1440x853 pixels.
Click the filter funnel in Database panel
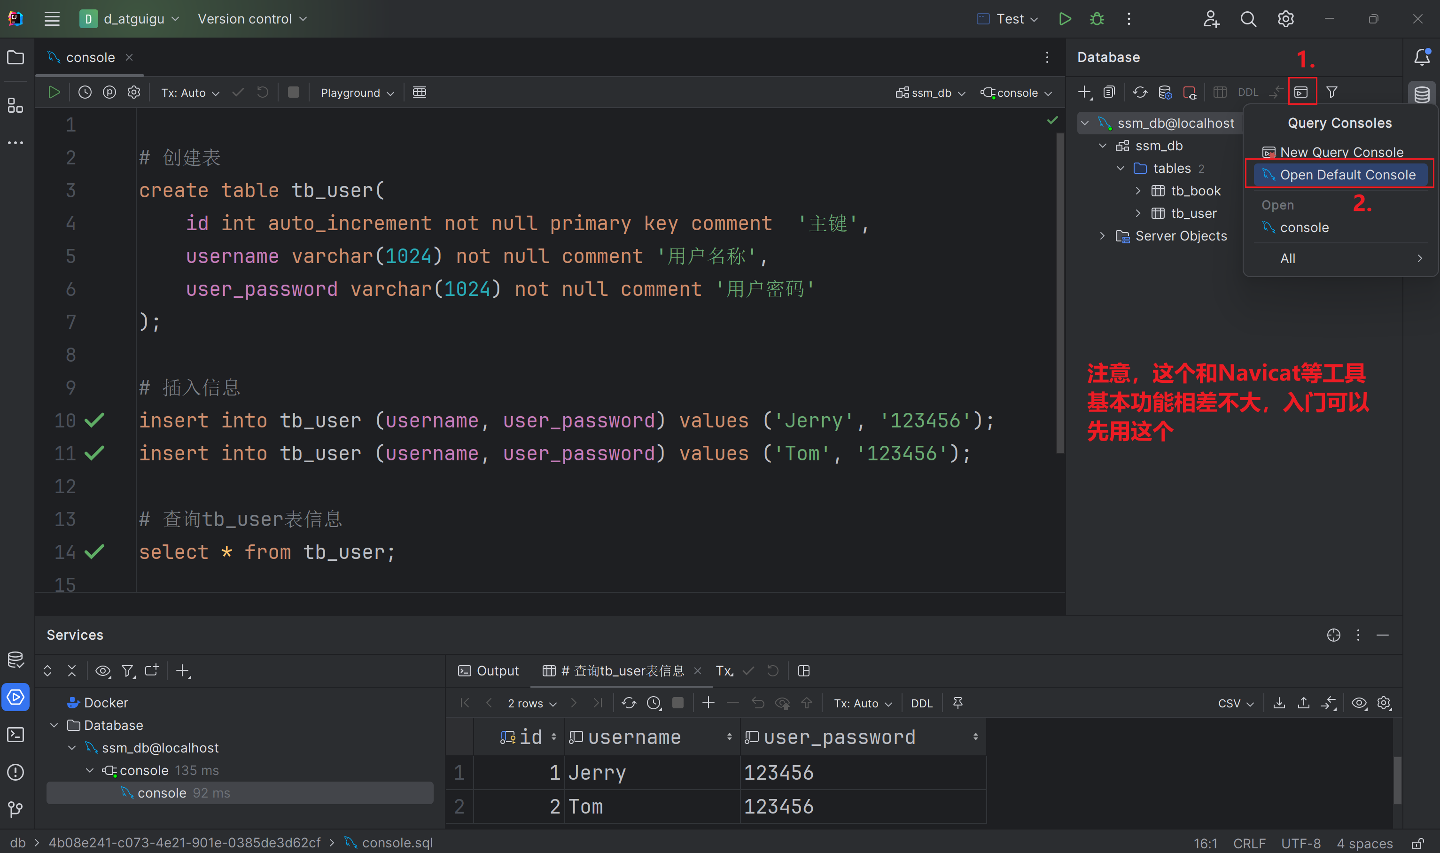(x=1331, y=92)
